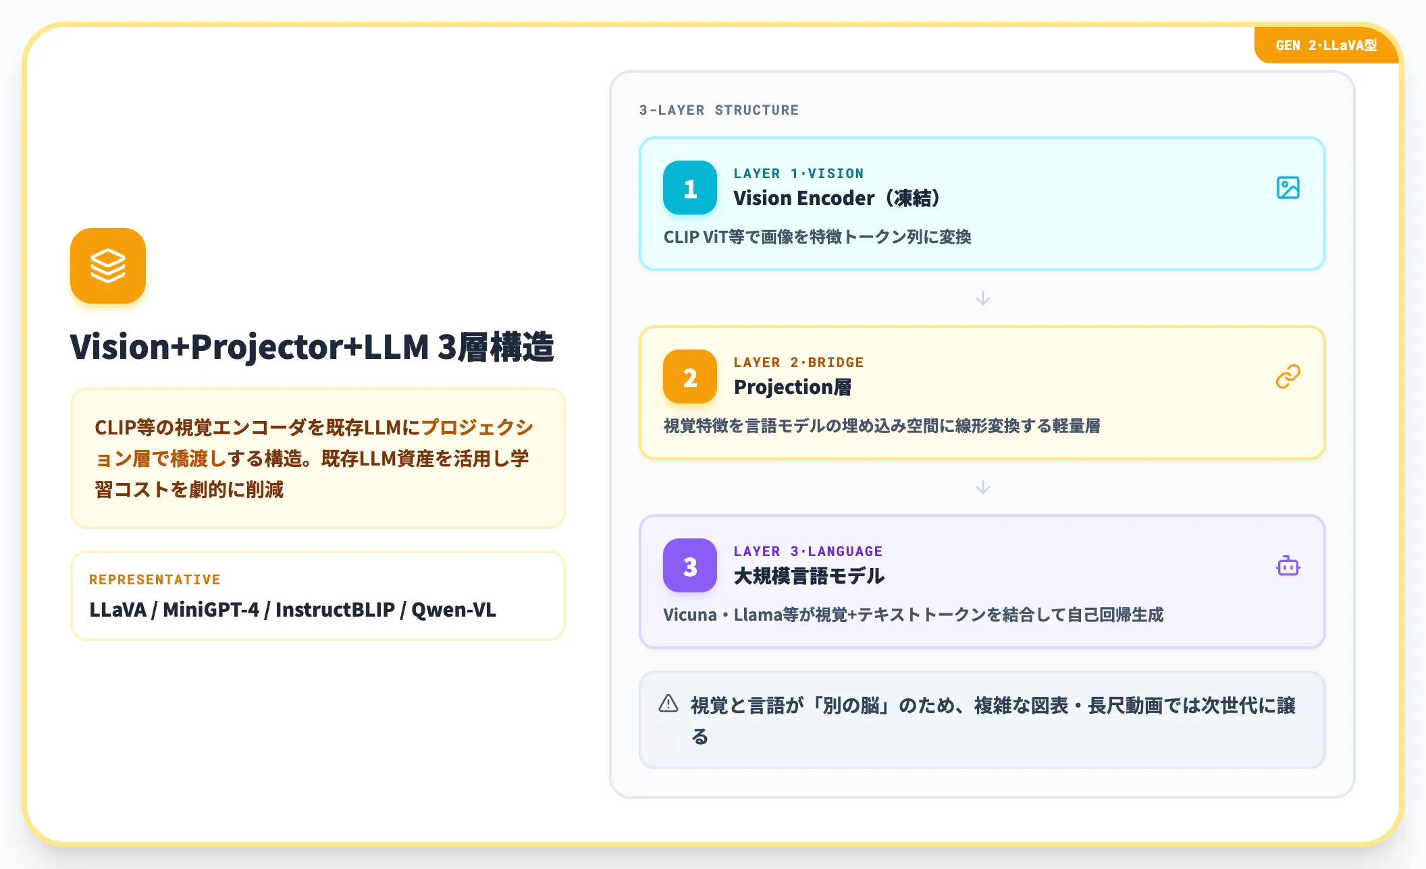Click the LLaVA / MiniGPT-4 / InstructBLIP / Qwen-VL text

coord(292,609)
